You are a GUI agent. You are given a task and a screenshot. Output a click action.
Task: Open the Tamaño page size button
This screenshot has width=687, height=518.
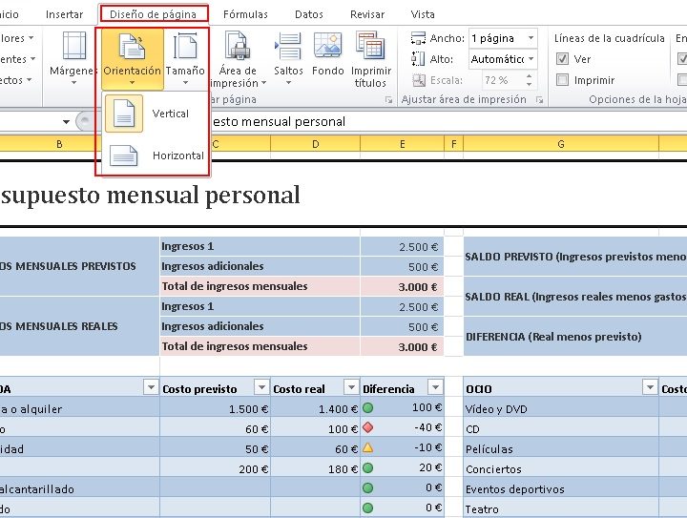click(x=185, y=56)
